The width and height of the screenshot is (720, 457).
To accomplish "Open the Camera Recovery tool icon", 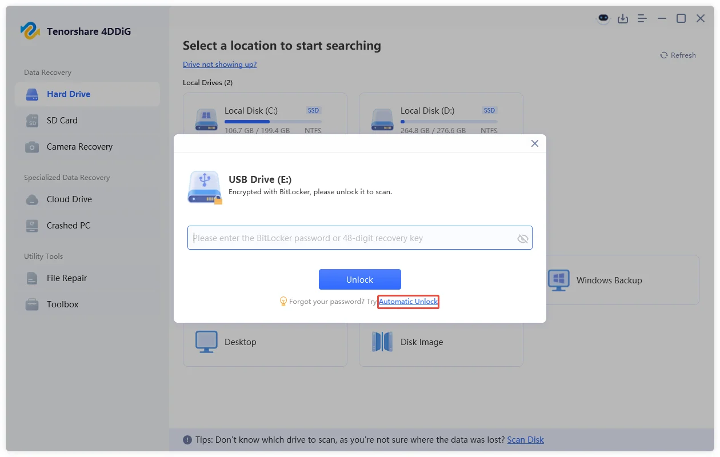I will (x=31, y=147).
